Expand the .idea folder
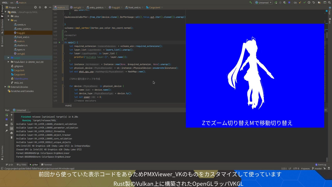Viewport: 332px width, 187px height. [x=9, y=16]
